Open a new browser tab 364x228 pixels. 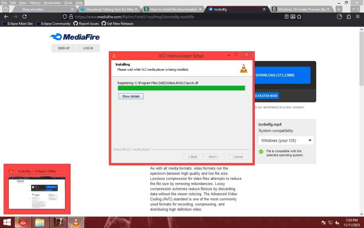(339, 9)
